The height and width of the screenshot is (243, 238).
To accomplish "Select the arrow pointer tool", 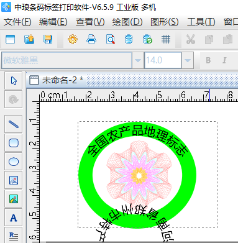I will point(14,81).
